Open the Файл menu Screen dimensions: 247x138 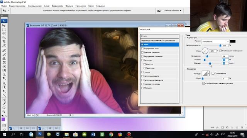point(4,6)
